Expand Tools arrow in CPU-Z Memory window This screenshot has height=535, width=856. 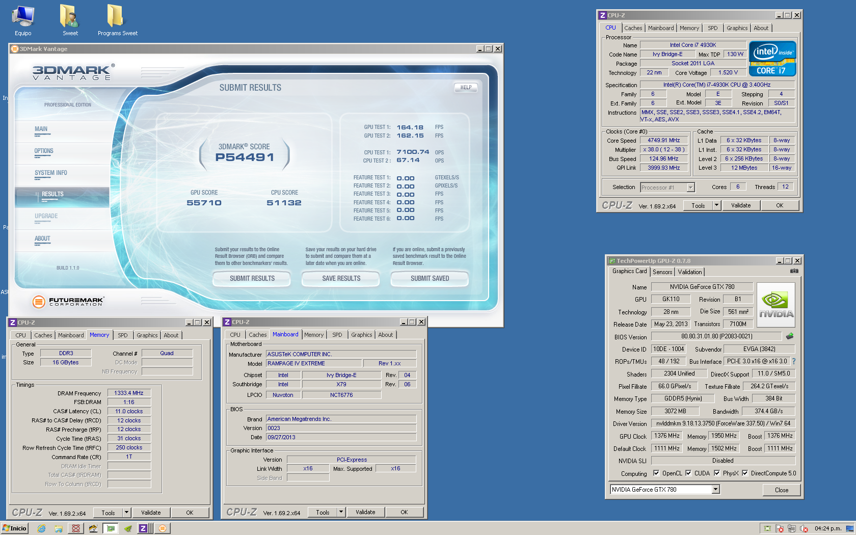(126, 513)
